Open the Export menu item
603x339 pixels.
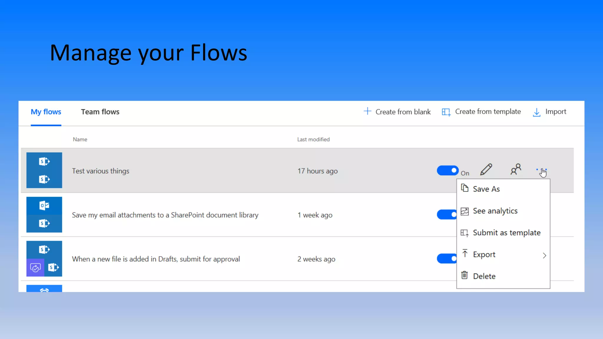[x=503, y=255]
